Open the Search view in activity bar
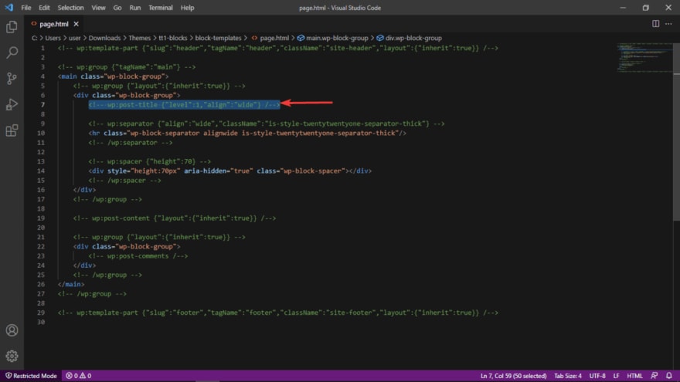 pyautogui.click(x=12, y=52)
